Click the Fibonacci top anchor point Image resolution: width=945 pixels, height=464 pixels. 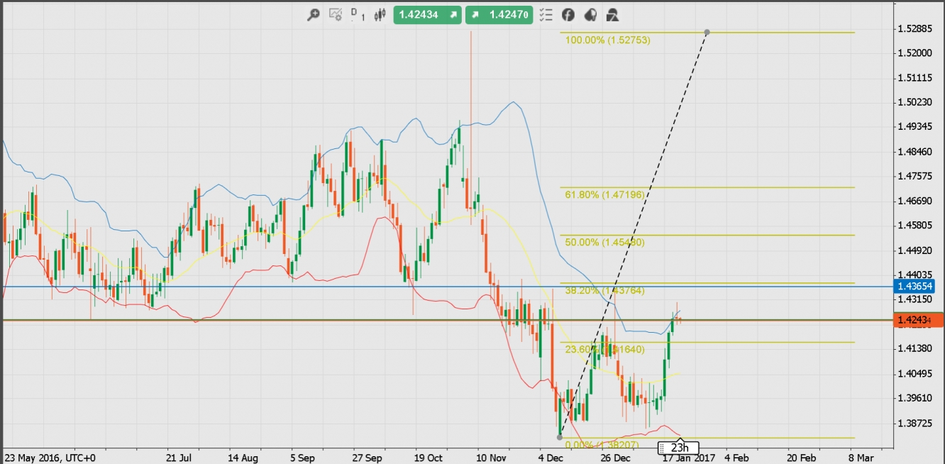pos(707,32)
